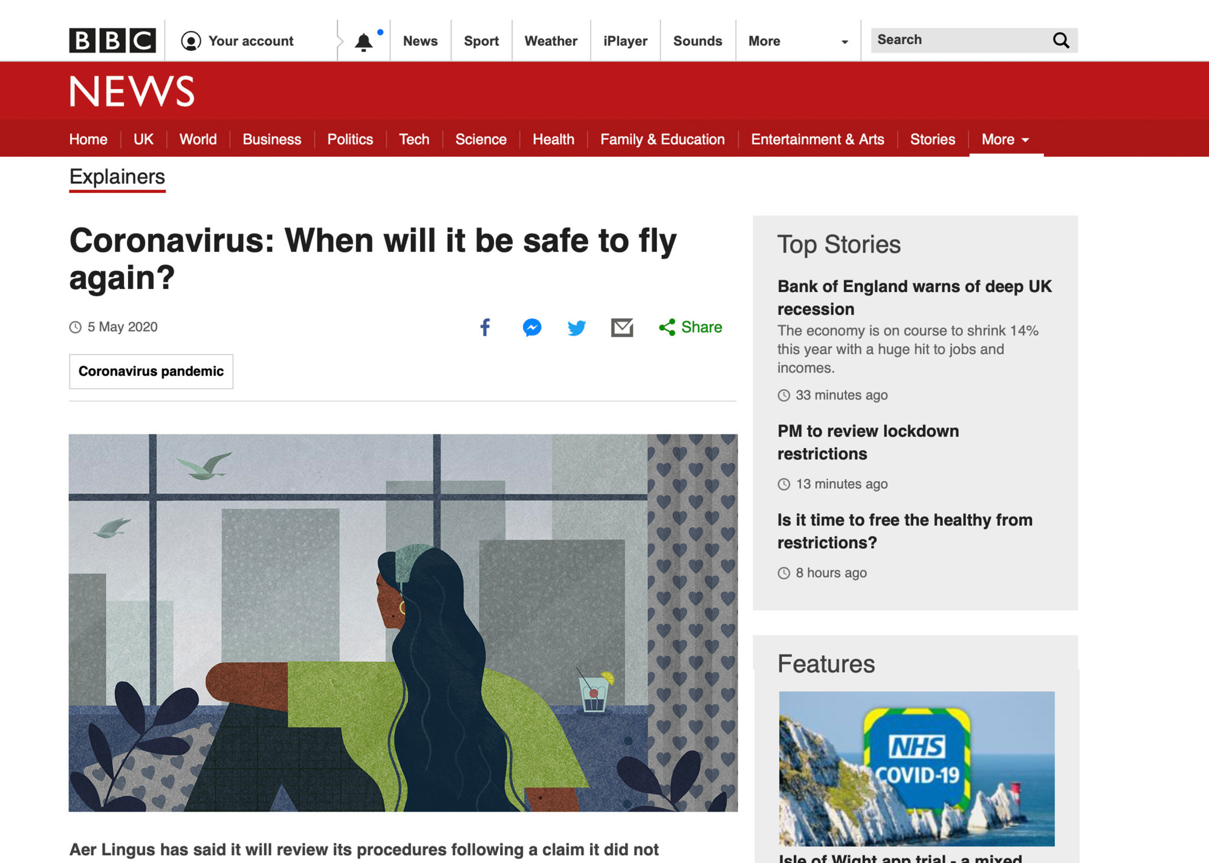Click the Explainers section heading
Viewport: 1209px width, 863px height.
(117, 177)
